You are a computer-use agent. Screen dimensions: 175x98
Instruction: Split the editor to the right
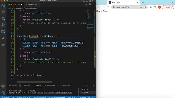point(89,4)
